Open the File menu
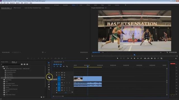179x100 pixels. [x=1, y=3]
